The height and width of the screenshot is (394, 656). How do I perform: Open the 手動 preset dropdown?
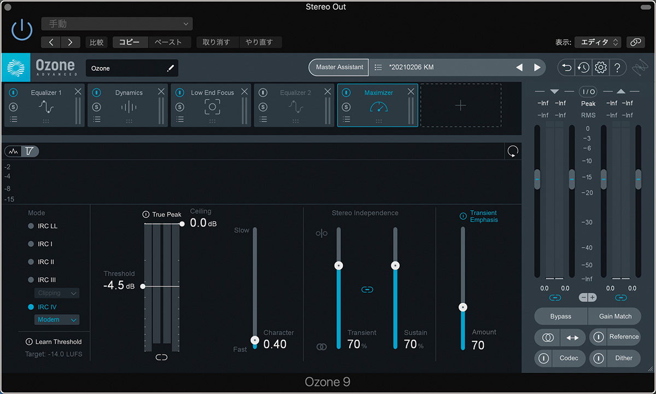point(117,24)
